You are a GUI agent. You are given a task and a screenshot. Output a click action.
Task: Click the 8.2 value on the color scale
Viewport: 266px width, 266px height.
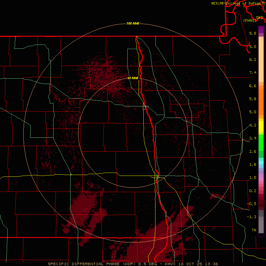click(x=253, y=59)
